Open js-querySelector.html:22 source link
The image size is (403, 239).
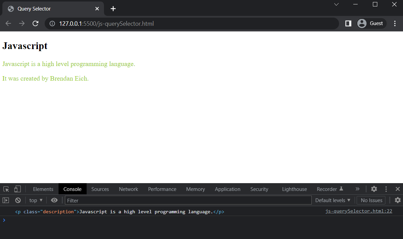359,211
